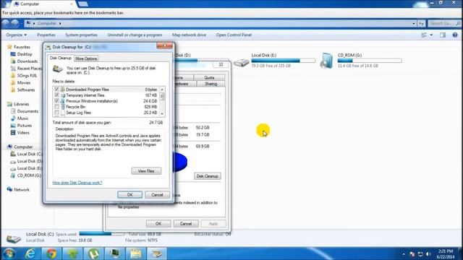Click Uninstall or change a program
The width and height of the screenshot is (463, 260).
click(135, 35)
